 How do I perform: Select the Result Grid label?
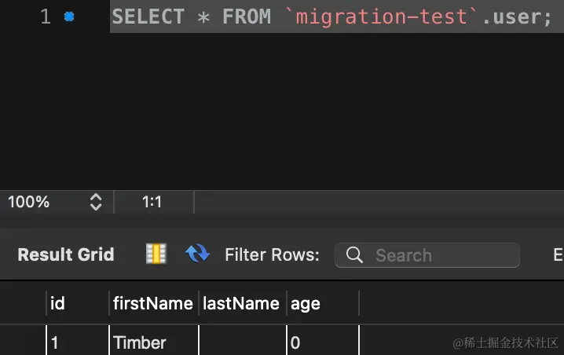pos(66,254)
